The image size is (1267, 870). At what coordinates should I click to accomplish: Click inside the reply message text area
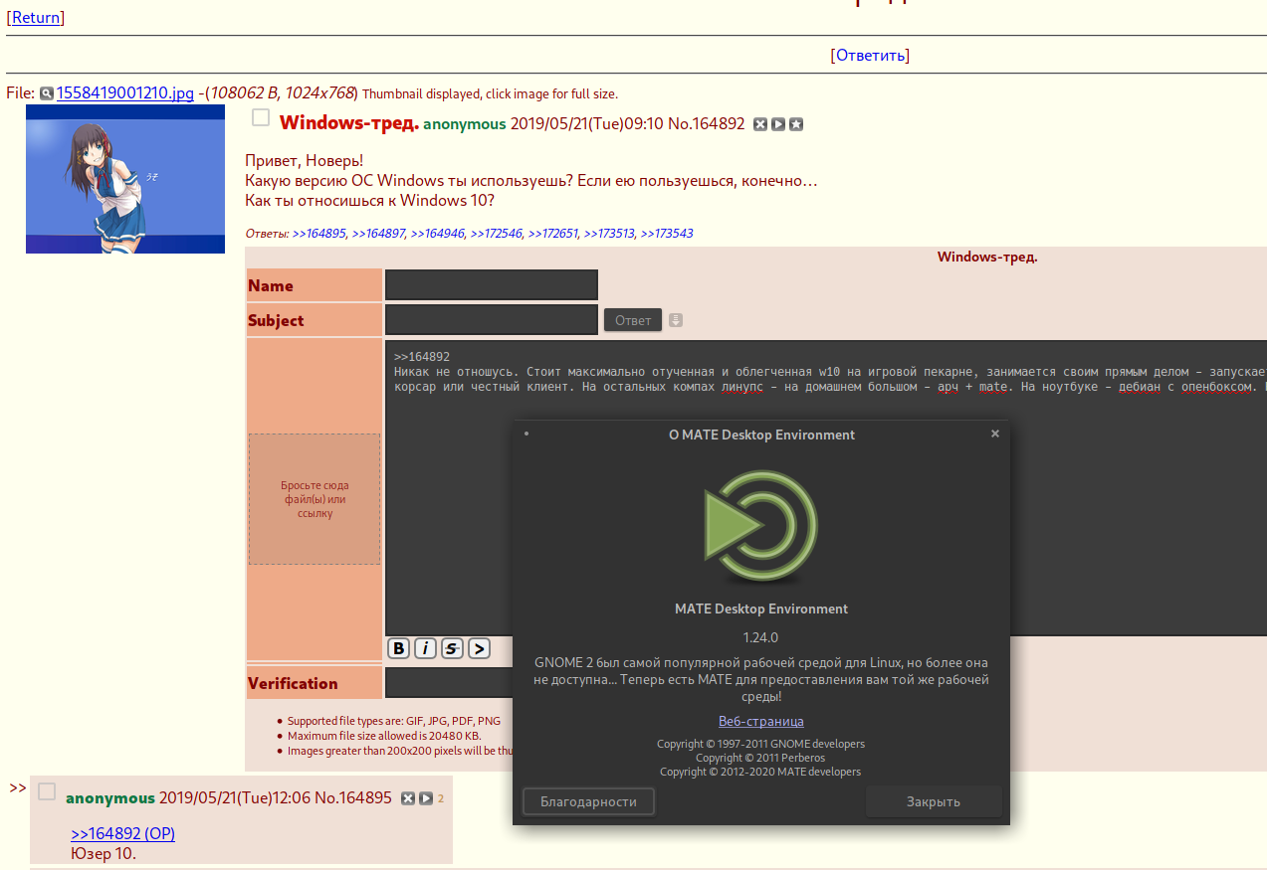[x=826, y=487]
